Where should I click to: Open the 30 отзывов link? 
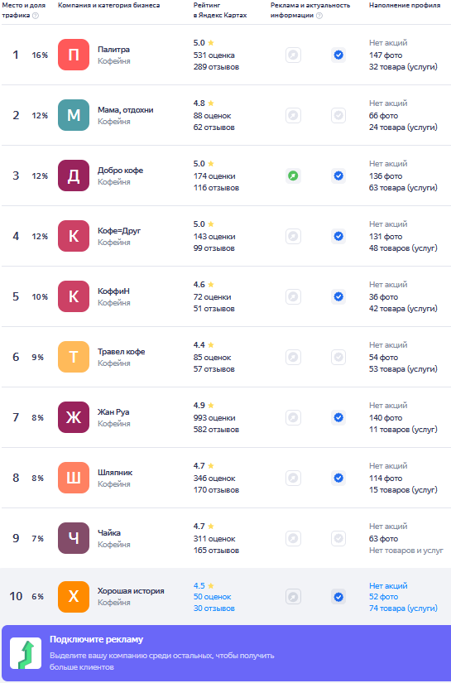[x=214, y=608]
